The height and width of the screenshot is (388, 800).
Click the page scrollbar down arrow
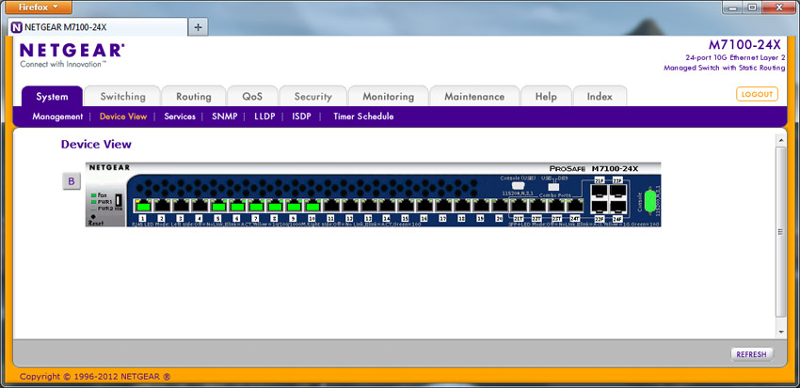click(x=781, y=332)
